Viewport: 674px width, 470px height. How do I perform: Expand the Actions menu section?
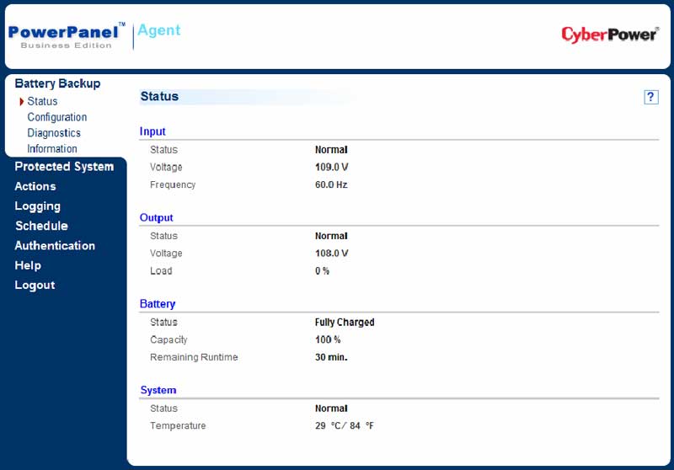pyautogui.click(x=35, y=186)
